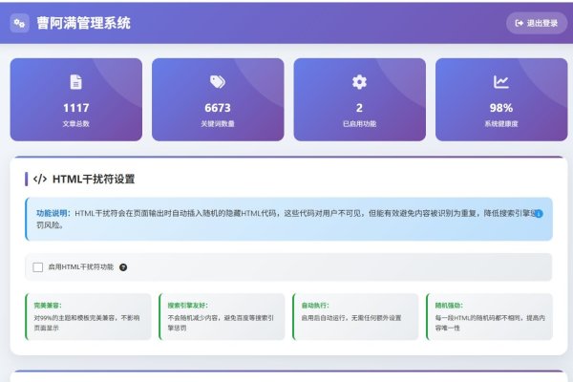
Task: Click the HTML干扰符设置 section heading
Action: 94,180
